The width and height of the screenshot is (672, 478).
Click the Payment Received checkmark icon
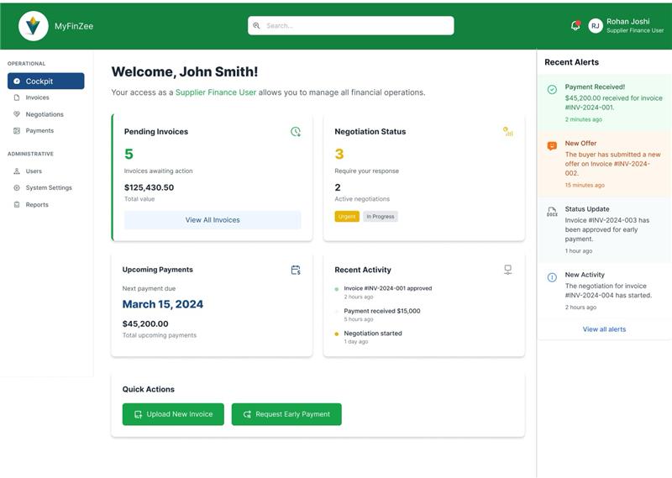[x=552, y=89]
